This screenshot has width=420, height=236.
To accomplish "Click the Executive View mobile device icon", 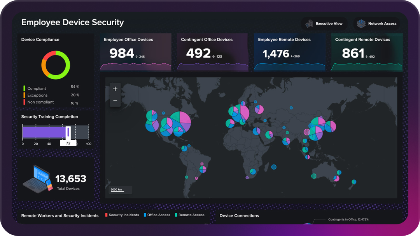I will pos(310,23).
